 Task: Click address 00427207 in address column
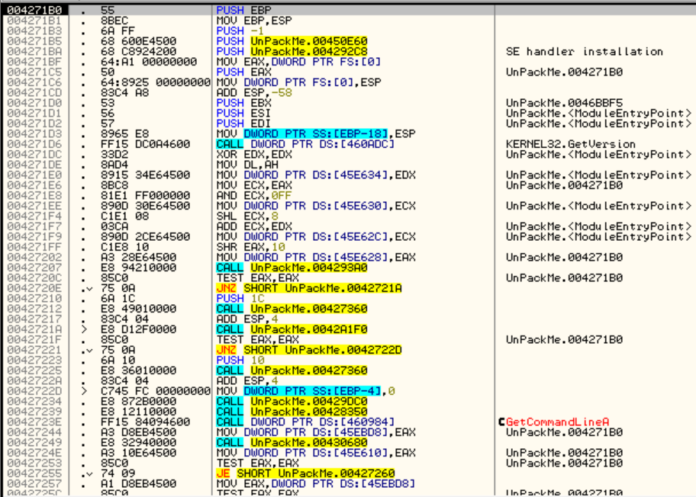pos(34,268)
